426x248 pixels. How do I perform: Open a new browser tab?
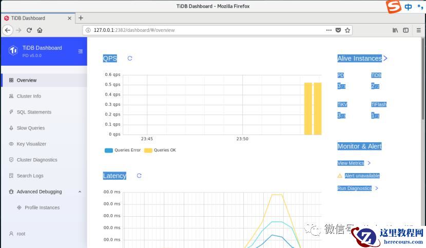tap(81, 18)
